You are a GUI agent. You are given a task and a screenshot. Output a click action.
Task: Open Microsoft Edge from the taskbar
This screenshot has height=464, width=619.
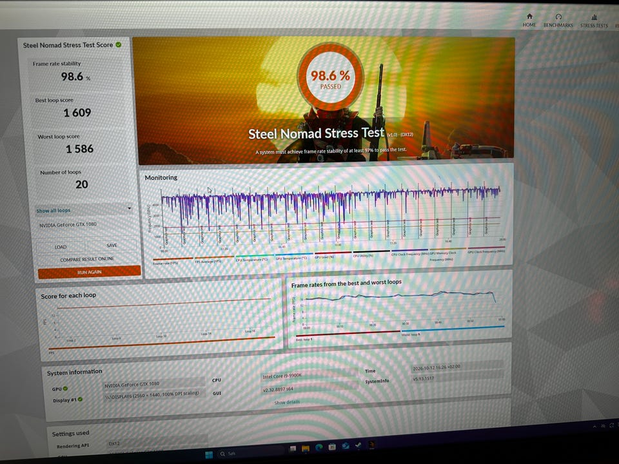coord(319,447)
